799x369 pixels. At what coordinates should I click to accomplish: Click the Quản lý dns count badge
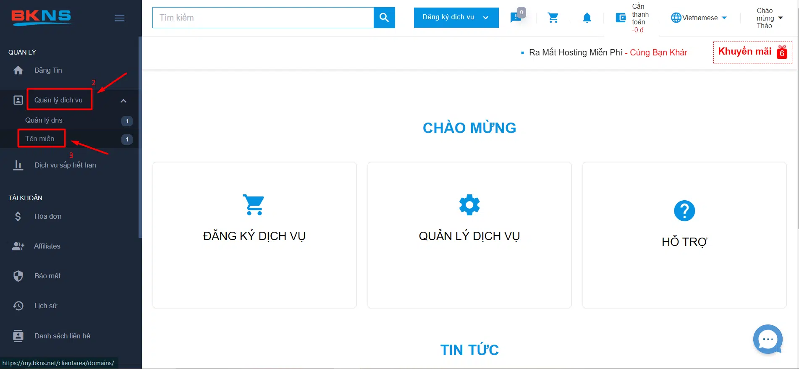coord(127,121)
